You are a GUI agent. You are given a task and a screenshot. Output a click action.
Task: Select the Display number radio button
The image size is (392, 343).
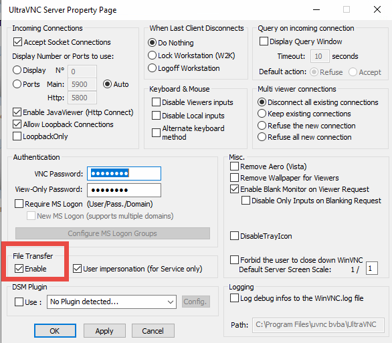coord(17,70)
